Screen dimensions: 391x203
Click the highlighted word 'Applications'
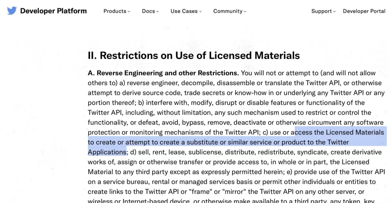[x=107, y=152]
